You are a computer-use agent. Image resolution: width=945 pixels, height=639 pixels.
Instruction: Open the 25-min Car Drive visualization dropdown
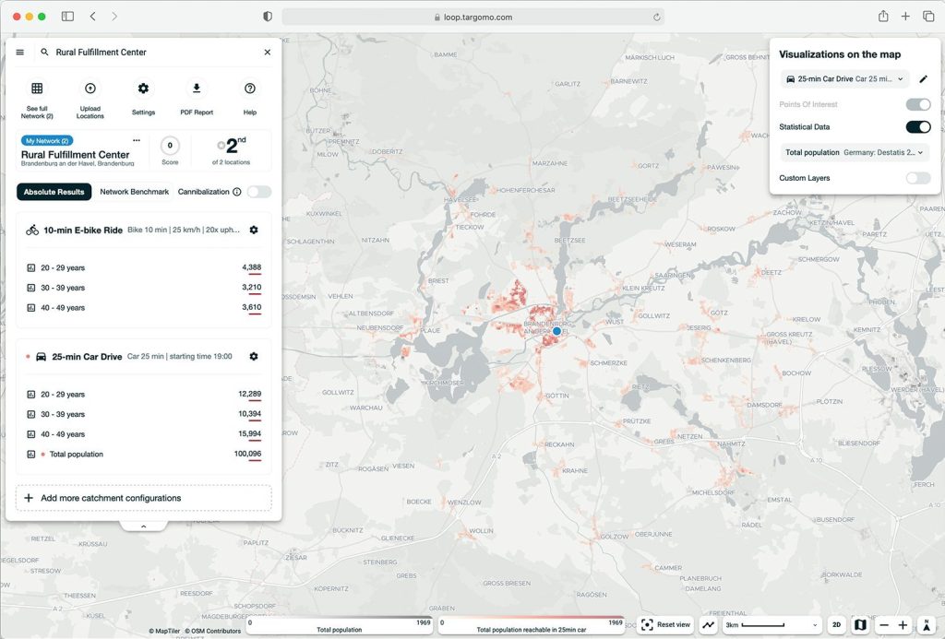[845, 79]
